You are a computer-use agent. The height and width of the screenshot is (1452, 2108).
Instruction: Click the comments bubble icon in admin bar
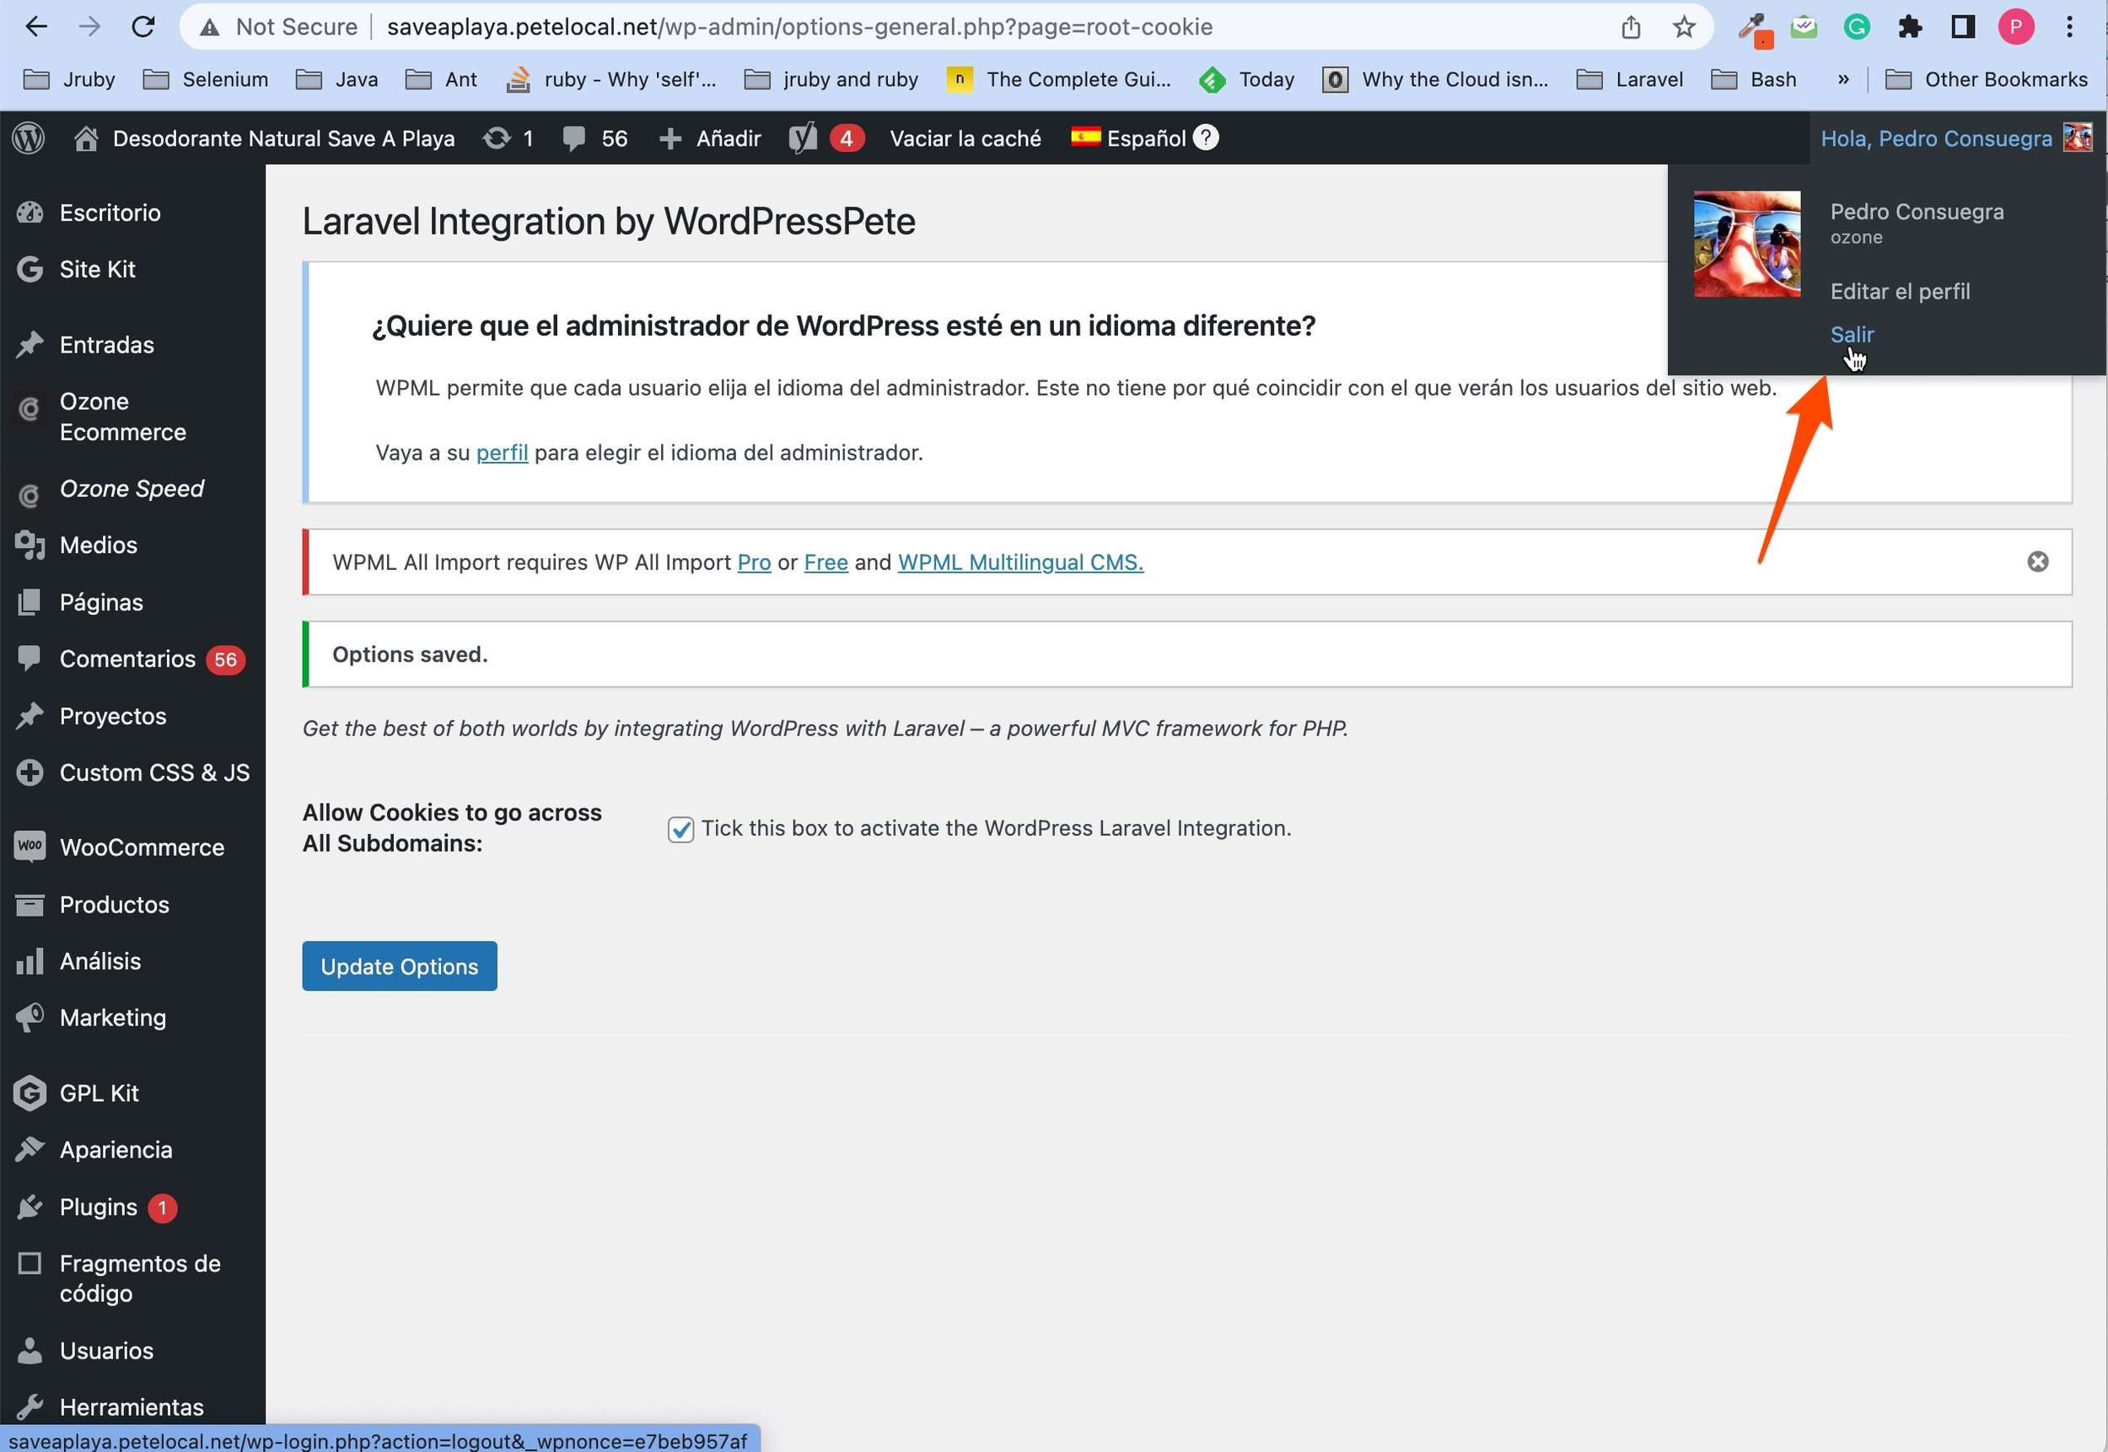pos(574,138)
